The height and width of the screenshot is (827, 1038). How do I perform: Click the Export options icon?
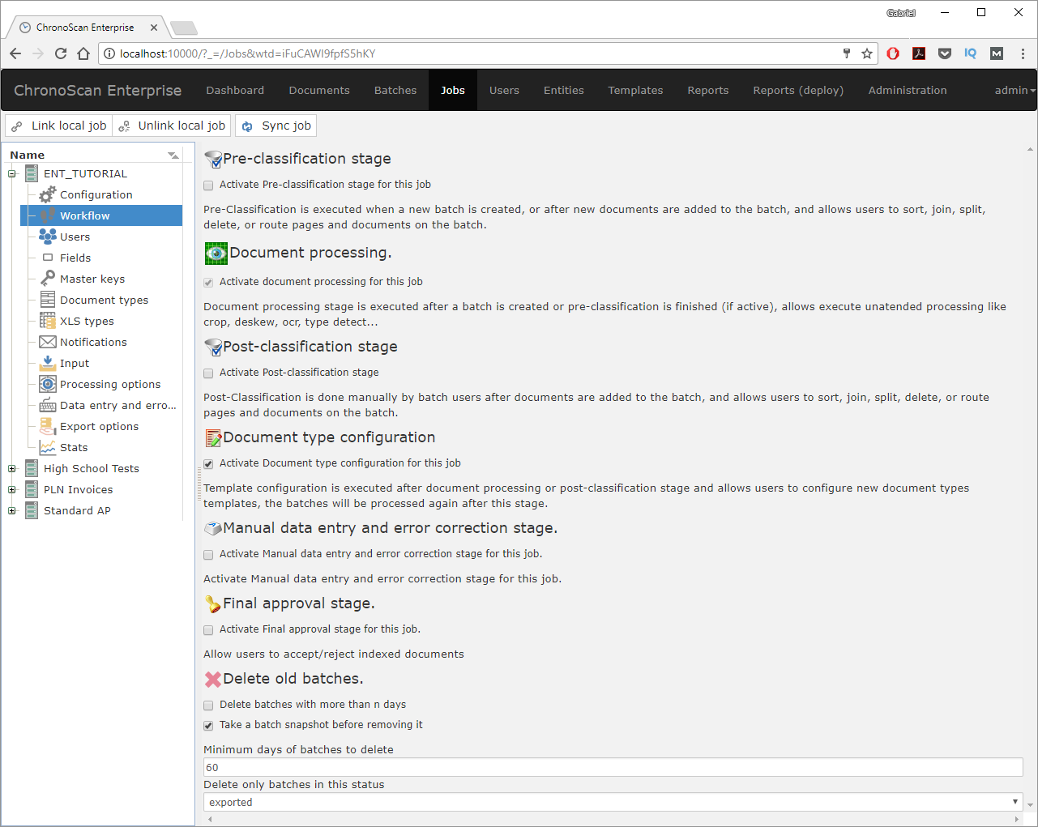click(48, 426)
